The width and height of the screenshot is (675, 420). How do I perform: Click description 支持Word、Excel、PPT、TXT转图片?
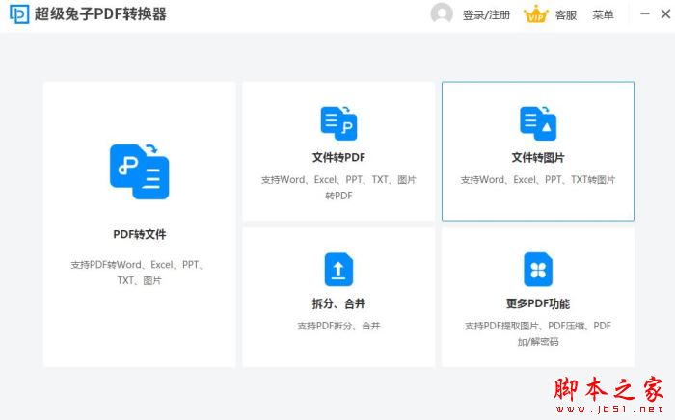[x=538, y=180]
